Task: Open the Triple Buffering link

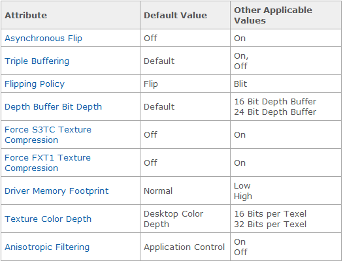Action: click(x=37, y=61)
